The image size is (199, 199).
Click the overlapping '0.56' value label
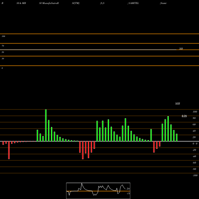pos(184,116)
